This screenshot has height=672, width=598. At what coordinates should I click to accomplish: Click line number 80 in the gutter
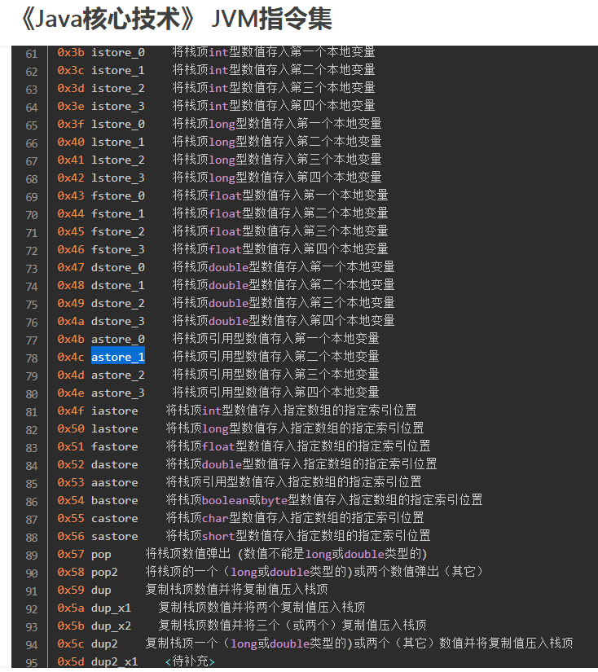coord(32,394)
